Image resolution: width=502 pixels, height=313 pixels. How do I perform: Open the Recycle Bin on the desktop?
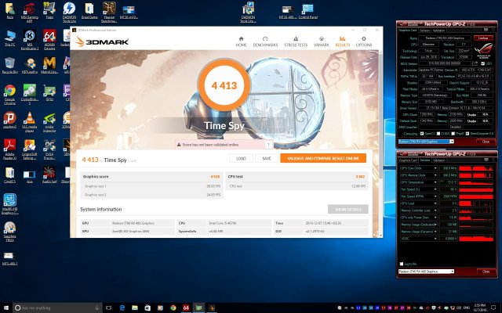10,64
